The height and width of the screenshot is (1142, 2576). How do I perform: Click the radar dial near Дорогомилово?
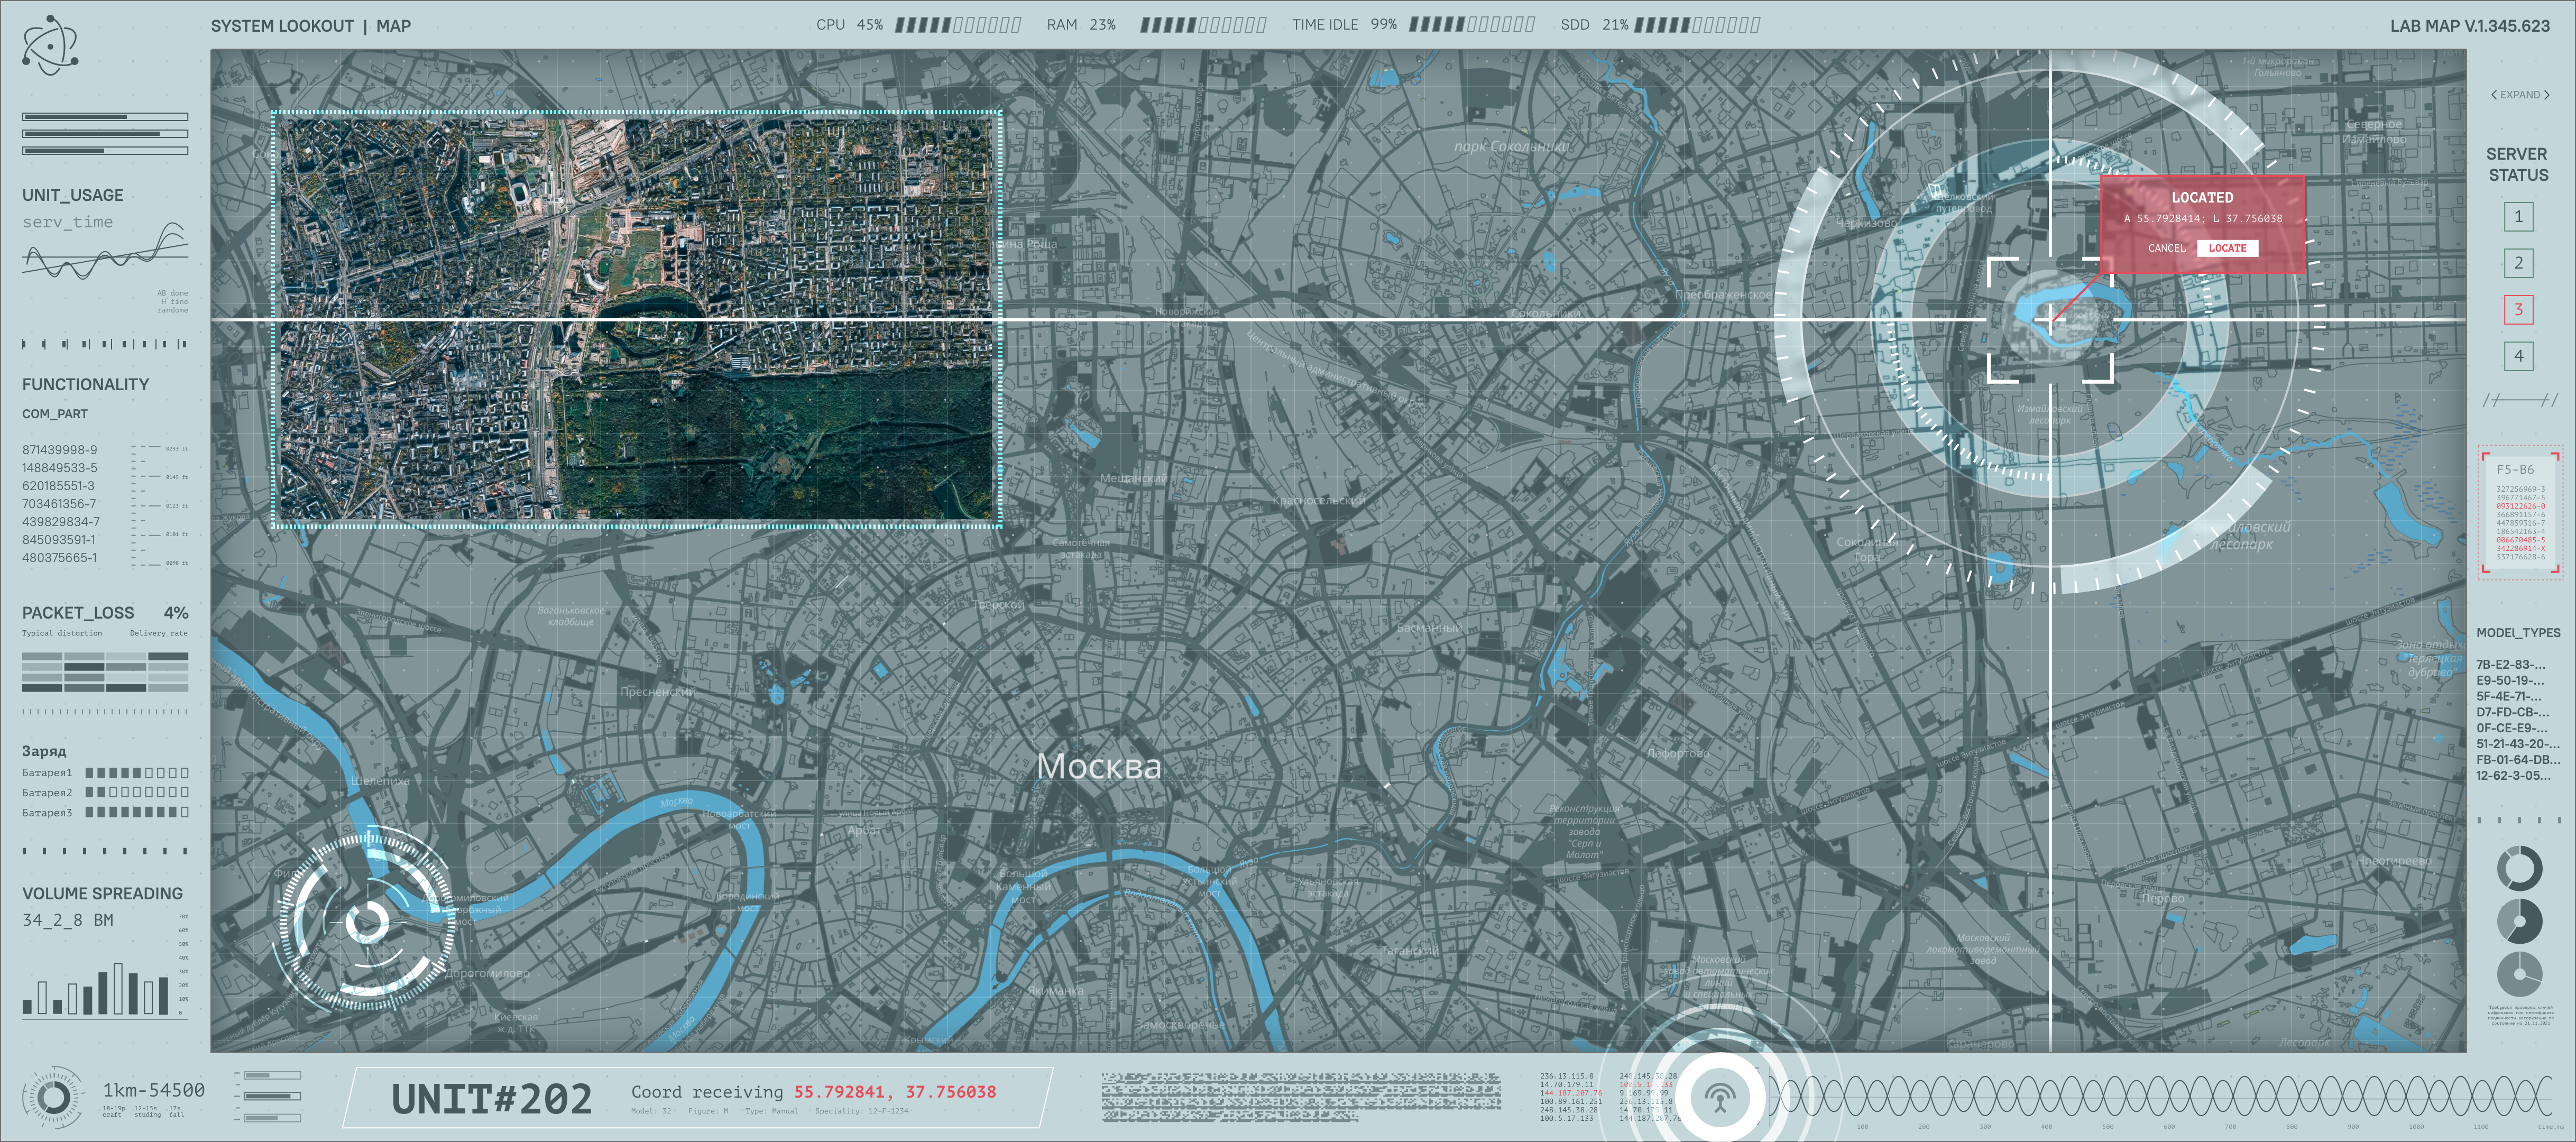(367, 921)
